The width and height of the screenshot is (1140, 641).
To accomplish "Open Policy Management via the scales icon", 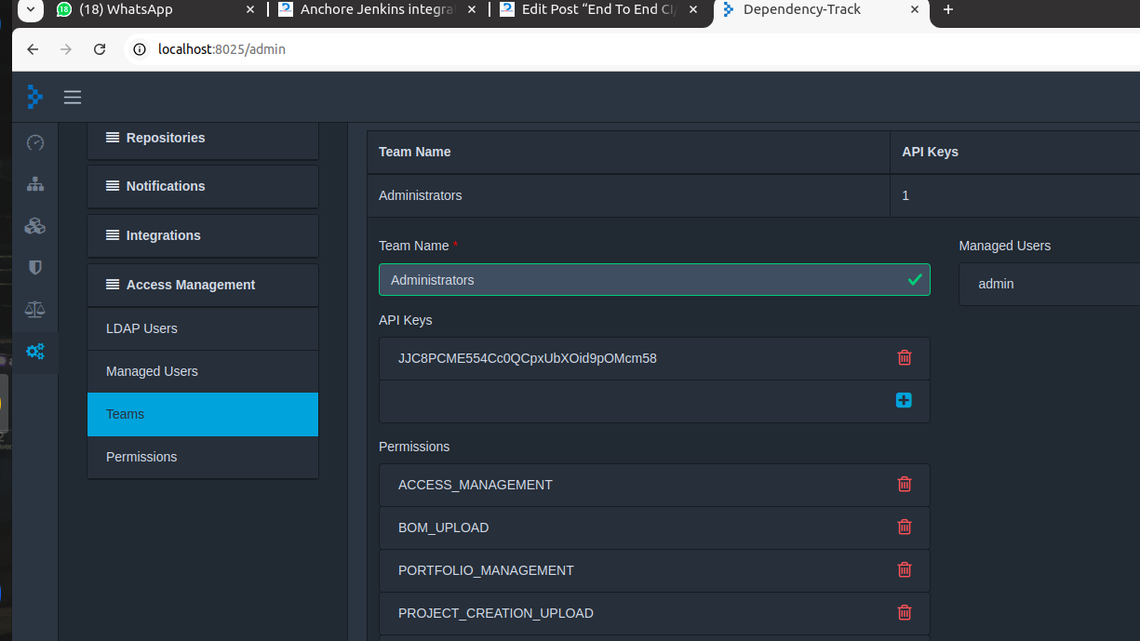I will (34, 309).
